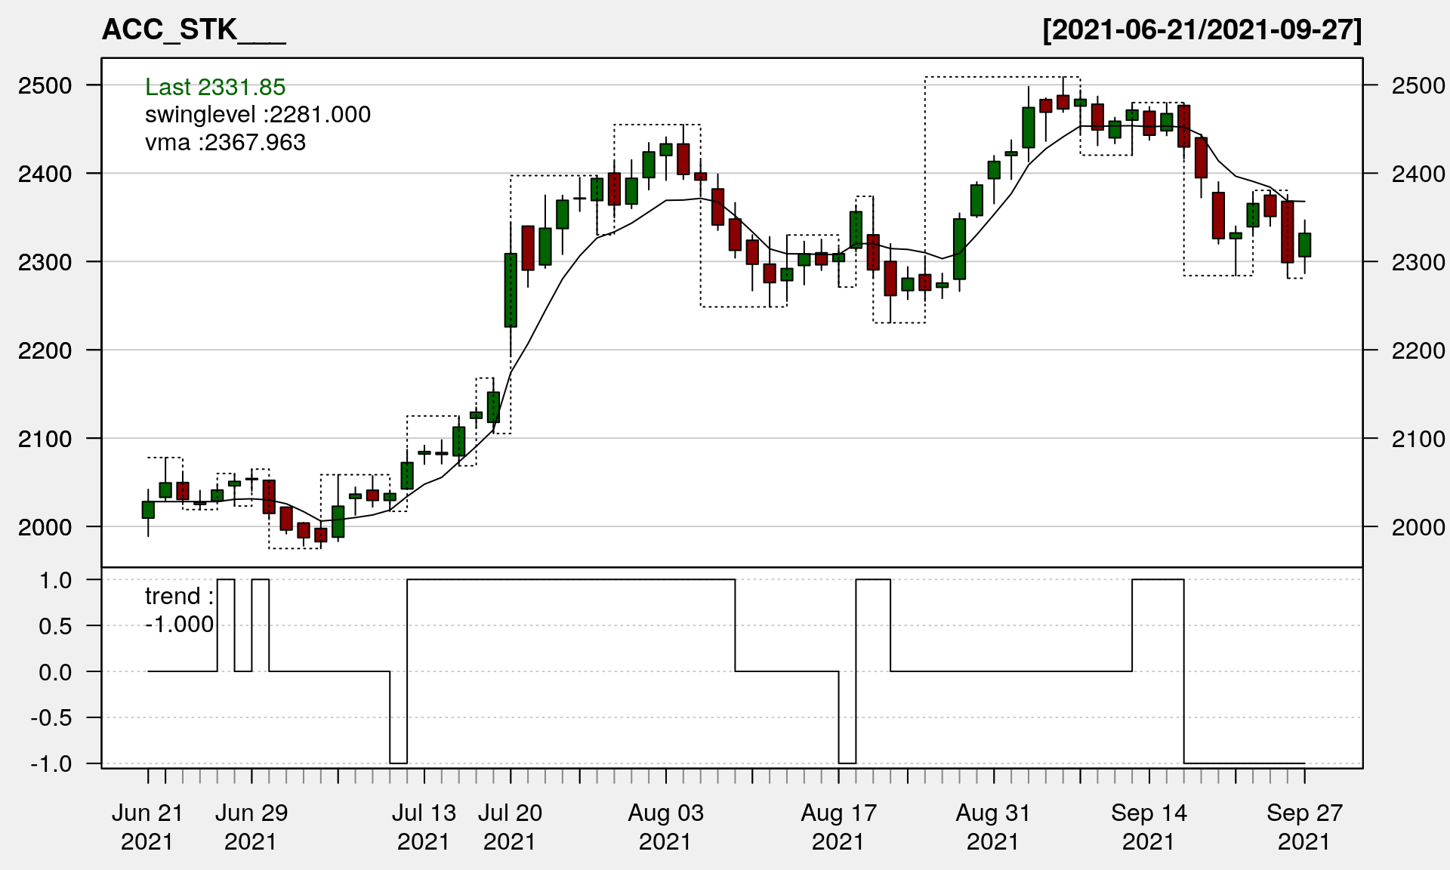The width and height of the screenshot is (1450, 870).
Task: Click the Sep 14 2021 axis label
Action: (x=1149, y=827)
